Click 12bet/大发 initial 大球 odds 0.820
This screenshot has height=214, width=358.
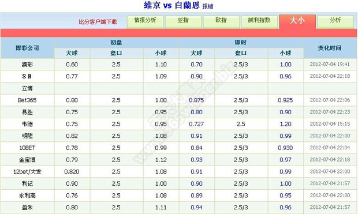pos(72,172)
